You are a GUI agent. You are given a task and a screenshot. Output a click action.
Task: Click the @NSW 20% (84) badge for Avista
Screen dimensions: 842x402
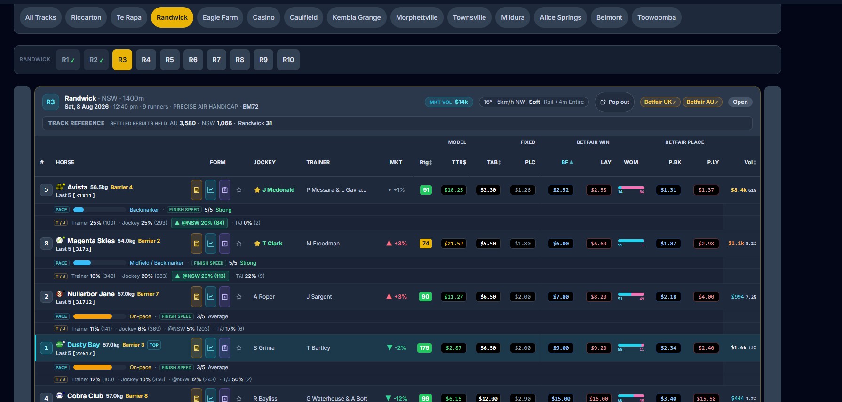pos(199,223)
